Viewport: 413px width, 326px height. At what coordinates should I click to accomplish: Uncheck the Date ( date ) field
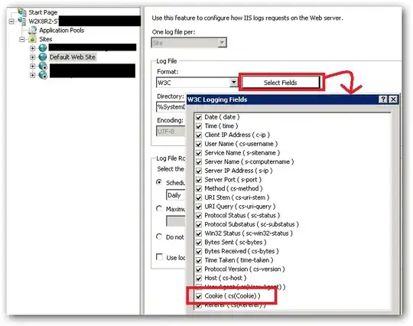[199, 117]
